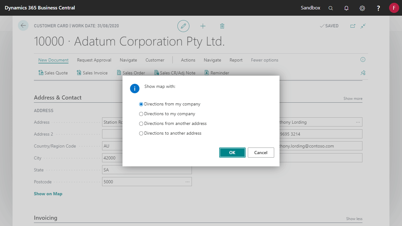The height and width of the screenshot is (226, 402).
Task: Open the card in a new window icon
Action: point(353,26)
